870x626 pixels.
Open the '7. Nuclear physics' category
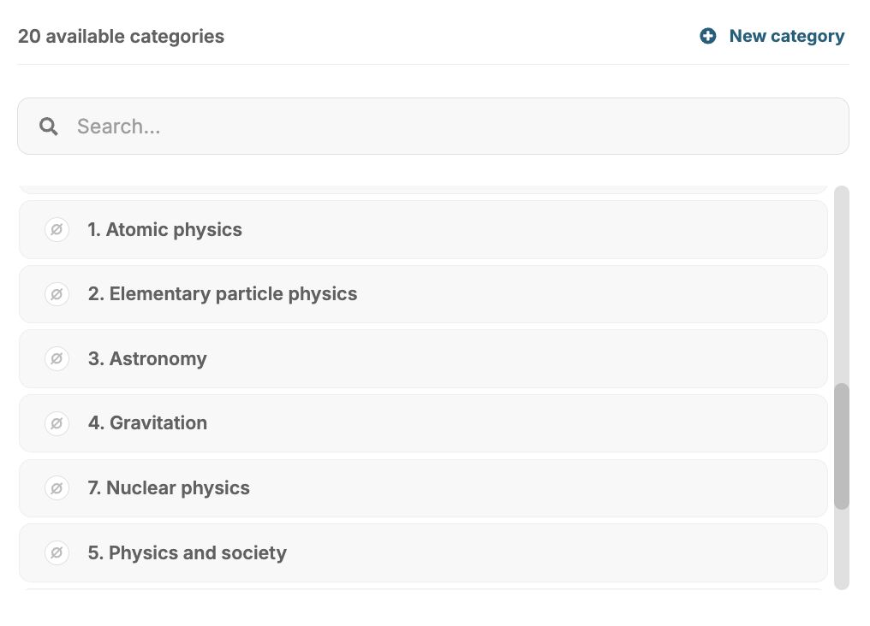pyautogui.click(x=169, y=488)
